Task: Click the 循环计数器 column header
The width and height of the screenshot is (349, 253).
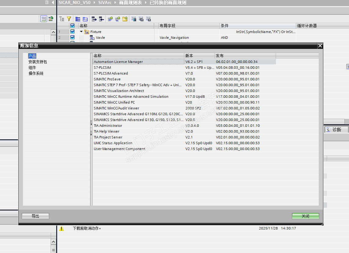Action: click(x=322, y=26)
